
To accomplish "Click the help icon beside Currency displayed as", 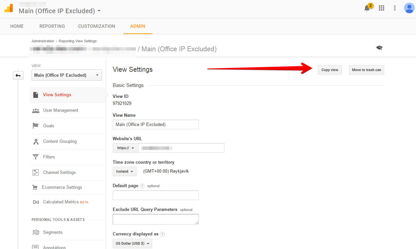I will (162, 234).
